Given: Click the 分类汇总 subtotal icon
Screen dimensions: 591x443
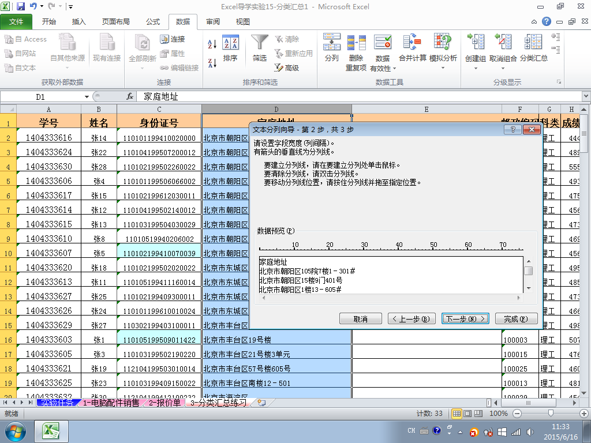Looking at the screenshot, I should click(533, 48).
